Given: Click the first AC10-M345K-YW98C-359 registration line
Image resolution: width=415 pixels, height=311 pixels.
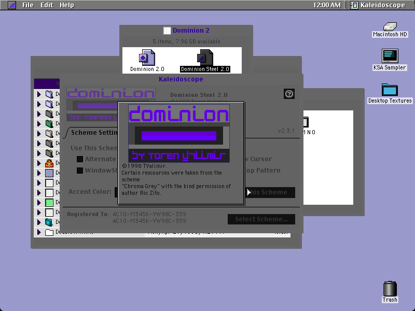Looking at the screenshot, I should (149, 214).
